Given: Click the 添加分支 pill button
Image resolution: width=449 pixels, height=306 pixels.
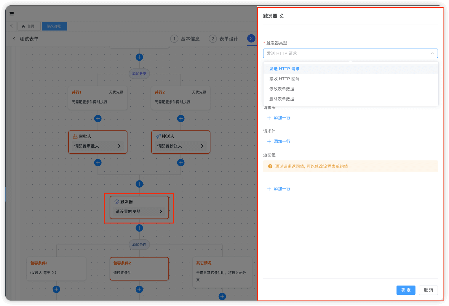Looking at the screenshot, I should point(139,74).
